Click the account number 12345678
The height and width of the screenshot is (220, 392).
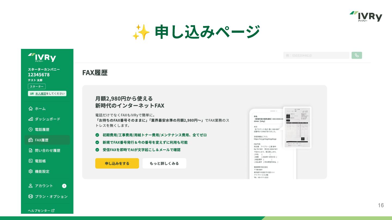(39, 75)
